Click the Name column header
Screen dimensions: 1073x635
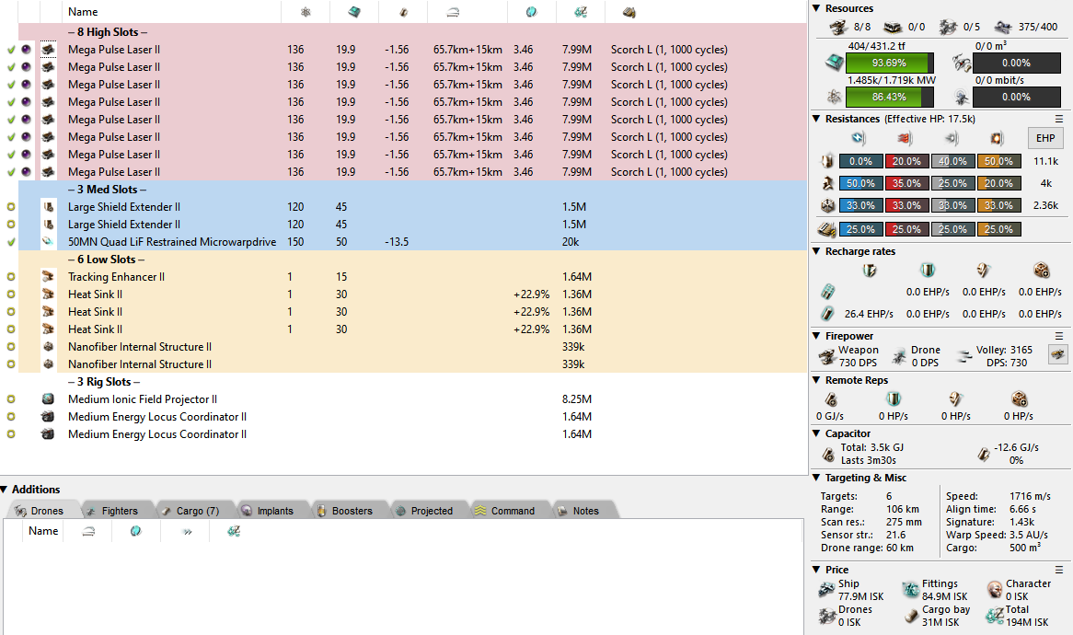[83, 12]
